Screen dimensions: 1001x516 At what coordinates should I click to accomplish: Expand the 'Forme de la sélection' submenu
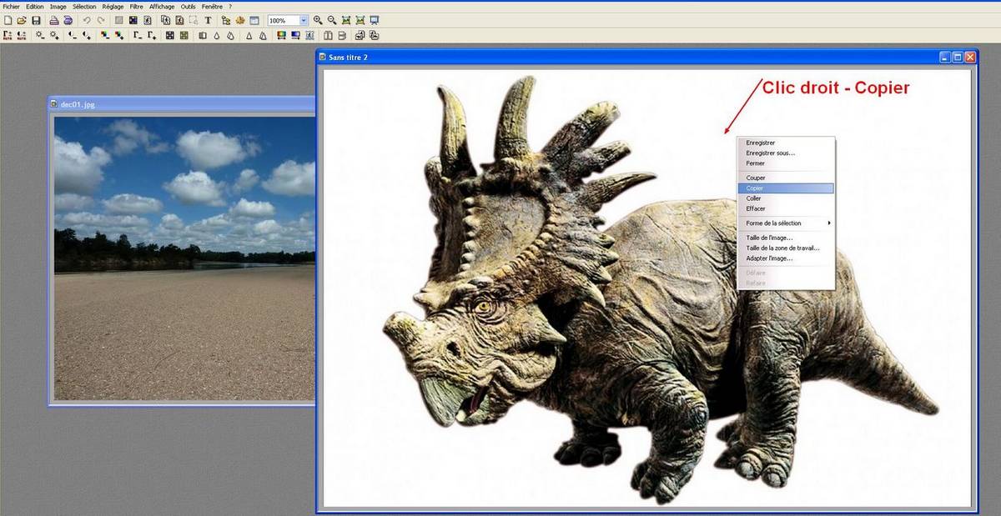coord(786,223)
